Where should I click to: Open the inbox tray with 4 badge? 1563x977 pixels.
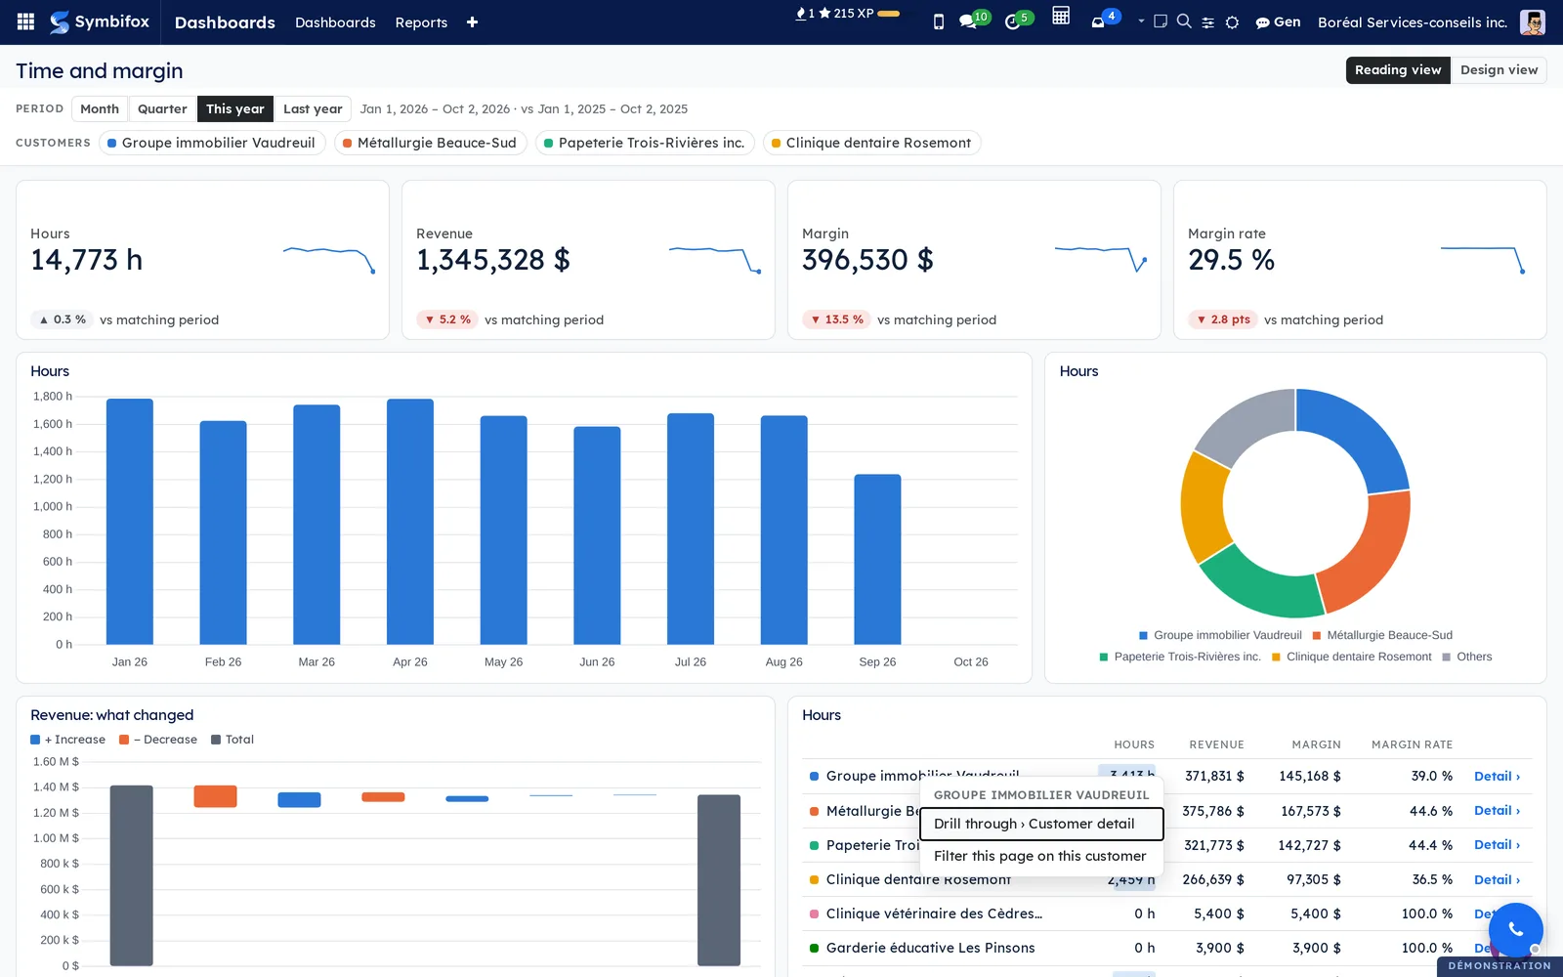[1105, 20]
